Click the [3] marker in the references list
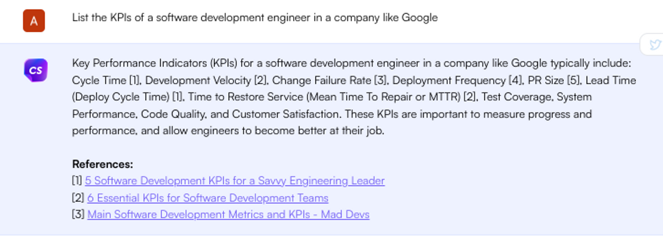Screen dimensions: 663x236 [x=78, y=214]
